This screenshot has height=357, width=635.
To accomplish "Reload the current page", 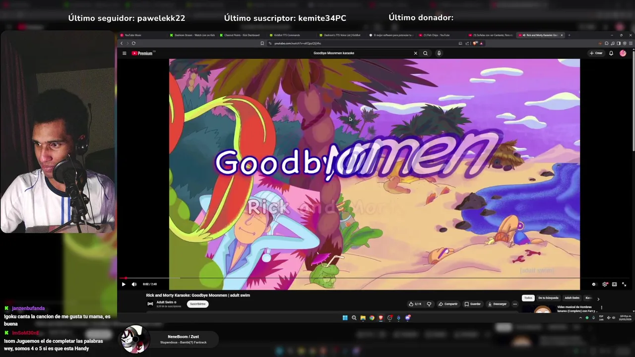I will click(133, 43).
